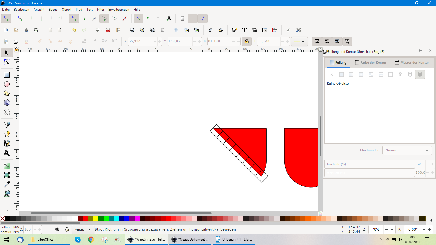
Task: Select the Node editing tool
Action: point(7,62)
